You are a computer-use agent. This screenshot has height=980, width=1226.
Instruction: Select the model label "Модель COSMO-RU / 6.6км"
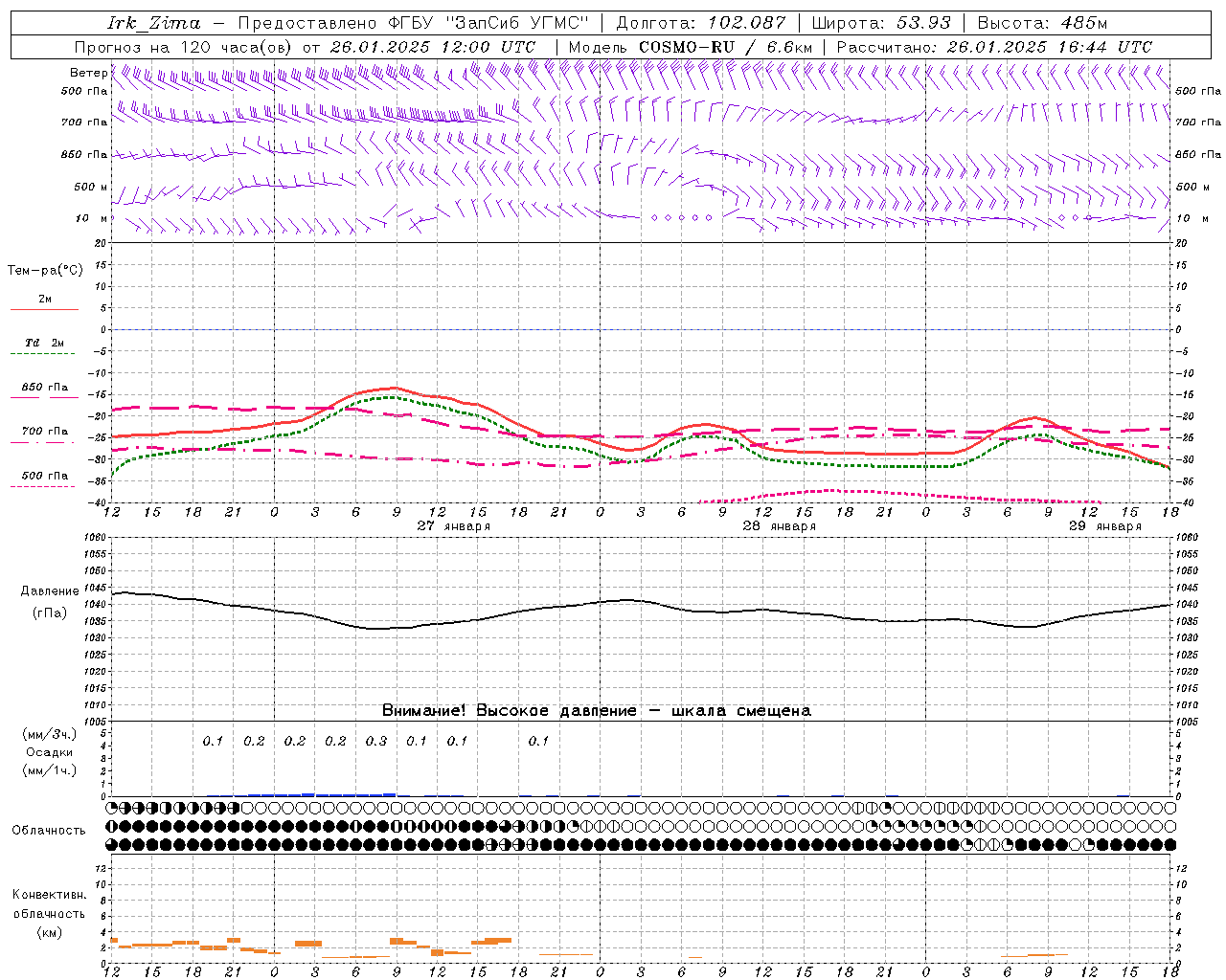coord(690,47)
